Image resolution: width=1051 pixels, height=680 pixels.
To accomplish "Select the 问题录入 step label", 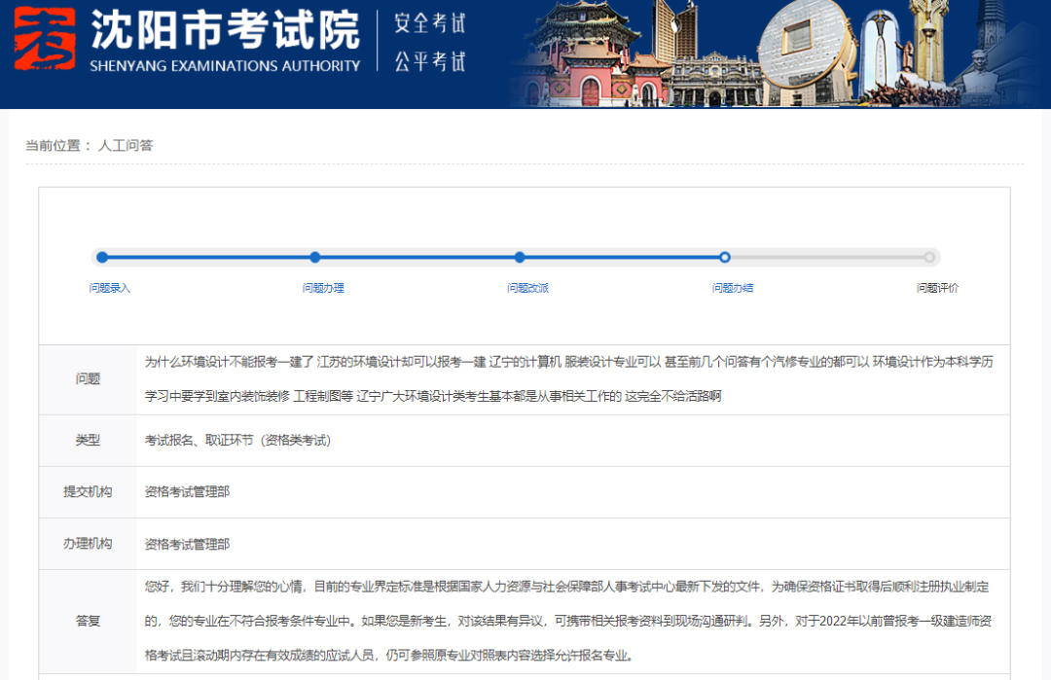I will tap(109, 288).
